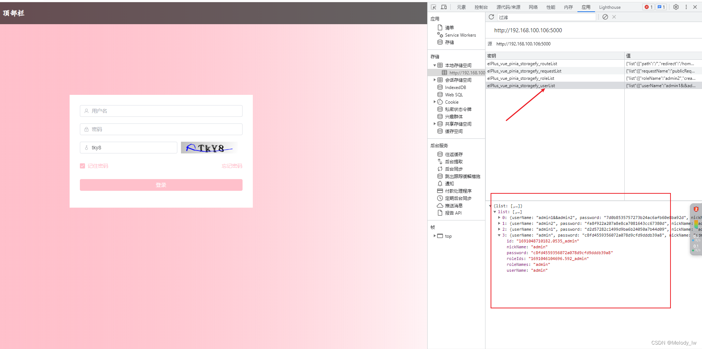Open 通知 notifications item

coord(449,183)
